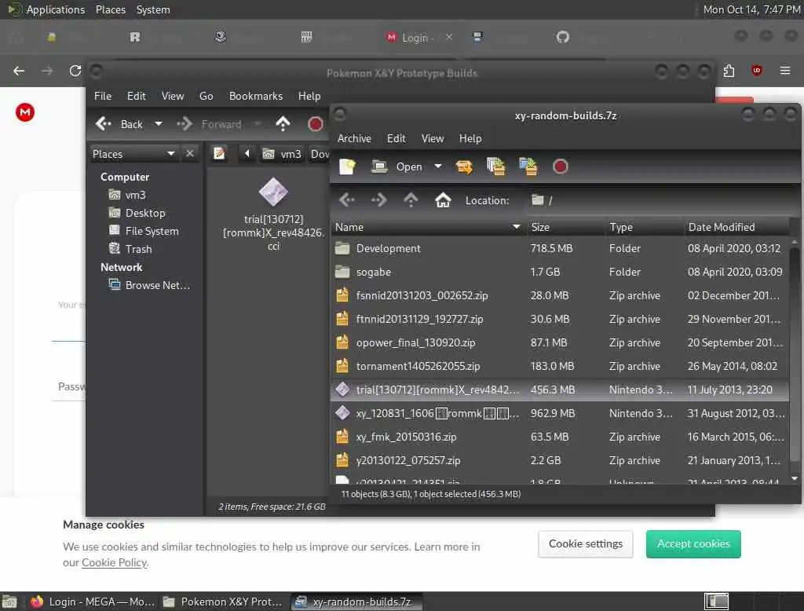Viewport: 804px width, 611px height.
Task: Open the Edit menu in archive manager
Action: tap(396, 138)
